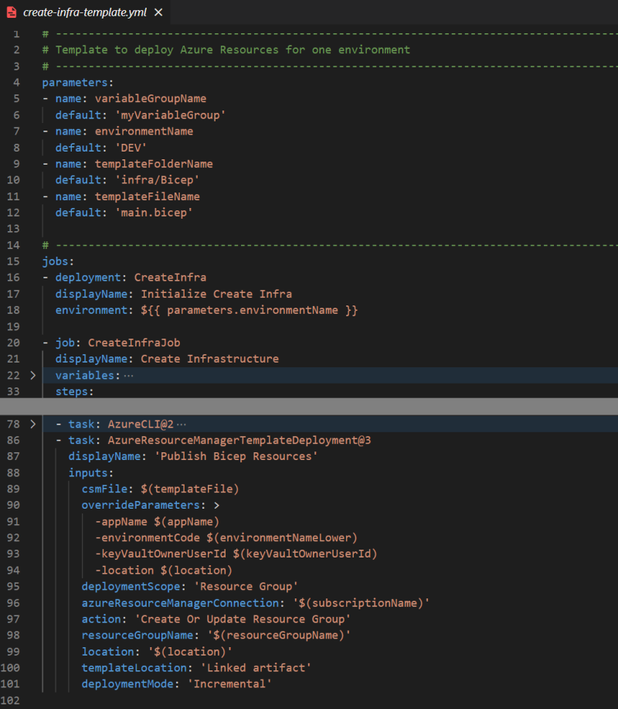
Task: Expand the folded variables block chevron
Action: 32,376
